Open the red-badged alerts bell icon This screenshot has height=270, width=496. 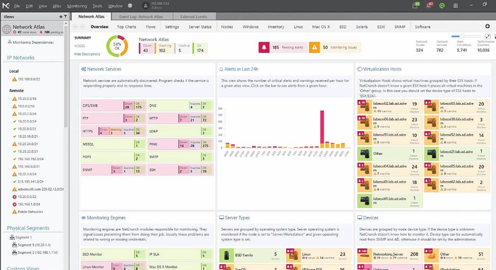tap(429, 6)
